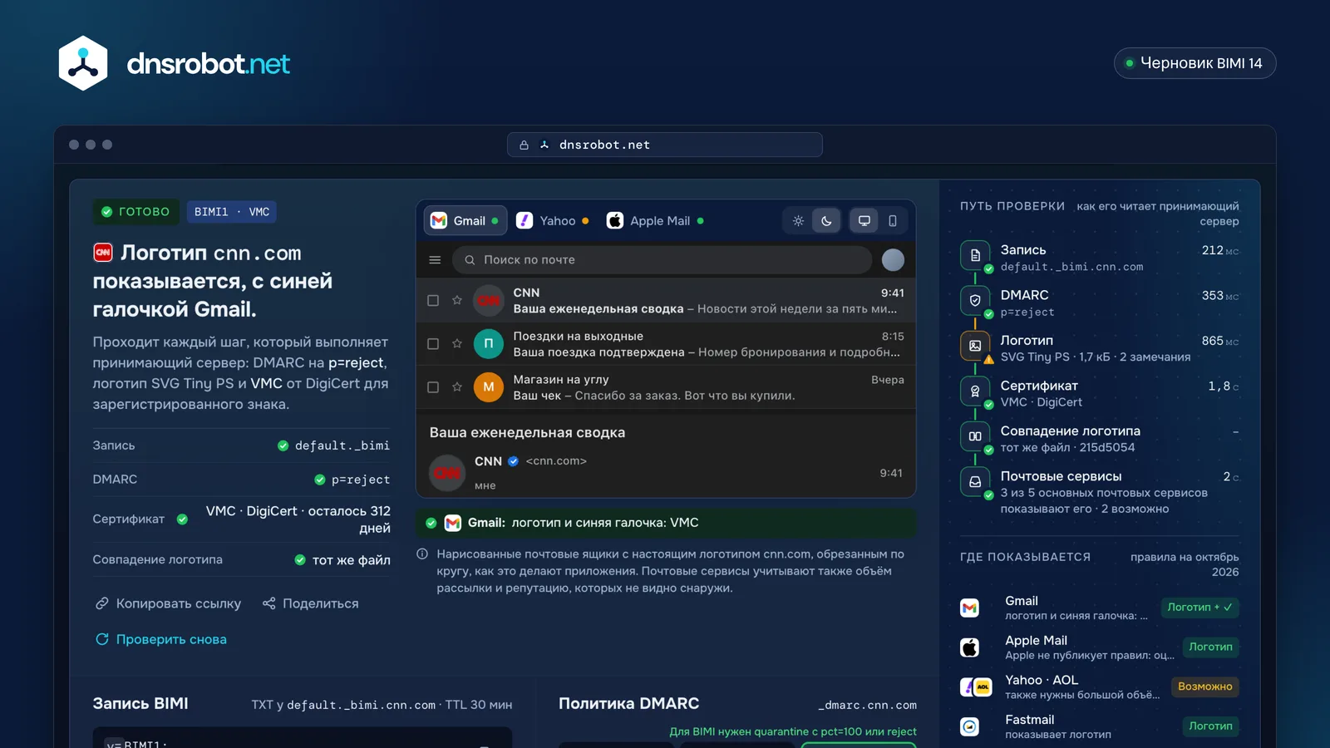Click the CNN sender logo in opened email
Viewport: 1330px width, 748px height.
447,473
